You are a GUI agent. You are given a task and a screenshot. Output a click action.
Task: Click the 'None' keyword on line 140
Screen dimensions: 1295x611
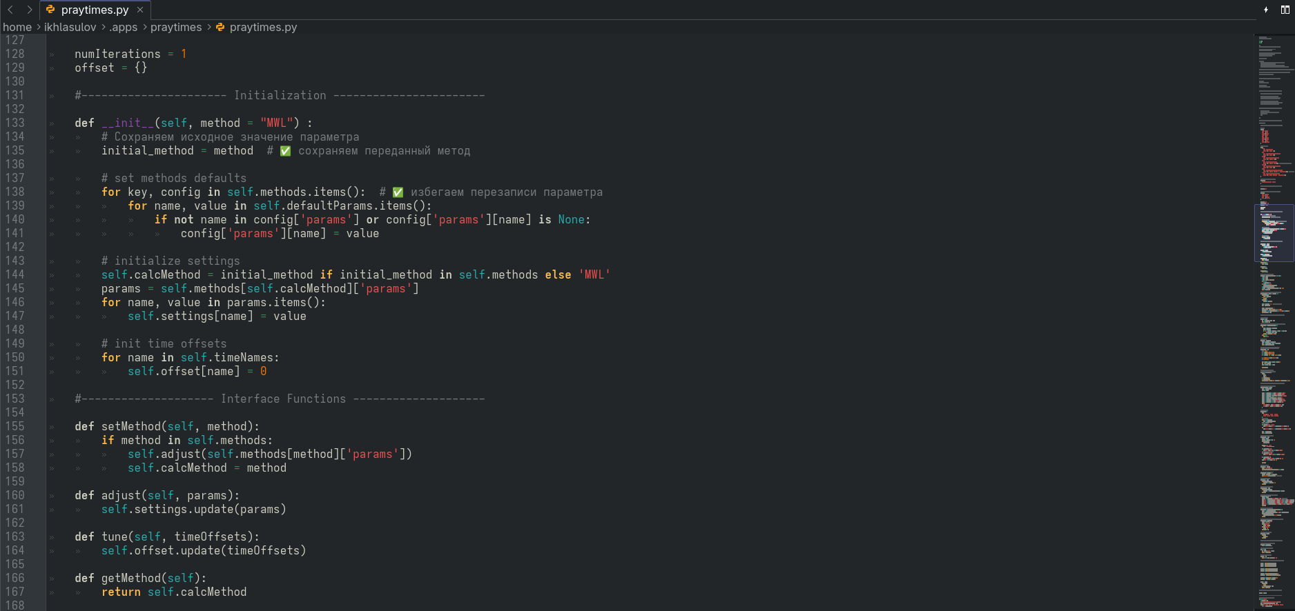tap(572, 219)
